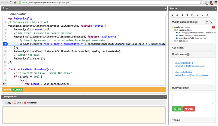Image resolution: width=218 pixels, height=126 pixels.
Task: Select the eventSourceField property row
Action: (192, 38)
